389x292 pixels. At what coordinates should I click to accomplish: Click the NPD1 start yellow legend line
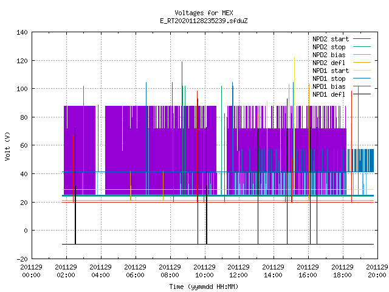[x=362, y=71]
